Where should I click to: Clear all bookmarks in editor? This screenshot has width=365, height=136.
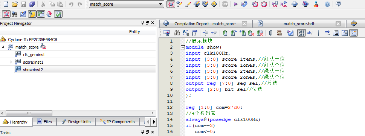(x=260, y=33)
